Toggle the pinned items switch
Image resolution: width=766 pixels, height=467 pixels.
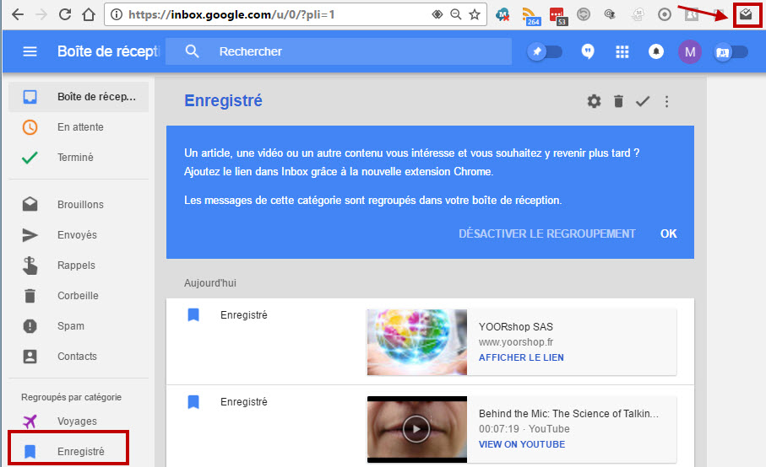click(x=545, y=51)
